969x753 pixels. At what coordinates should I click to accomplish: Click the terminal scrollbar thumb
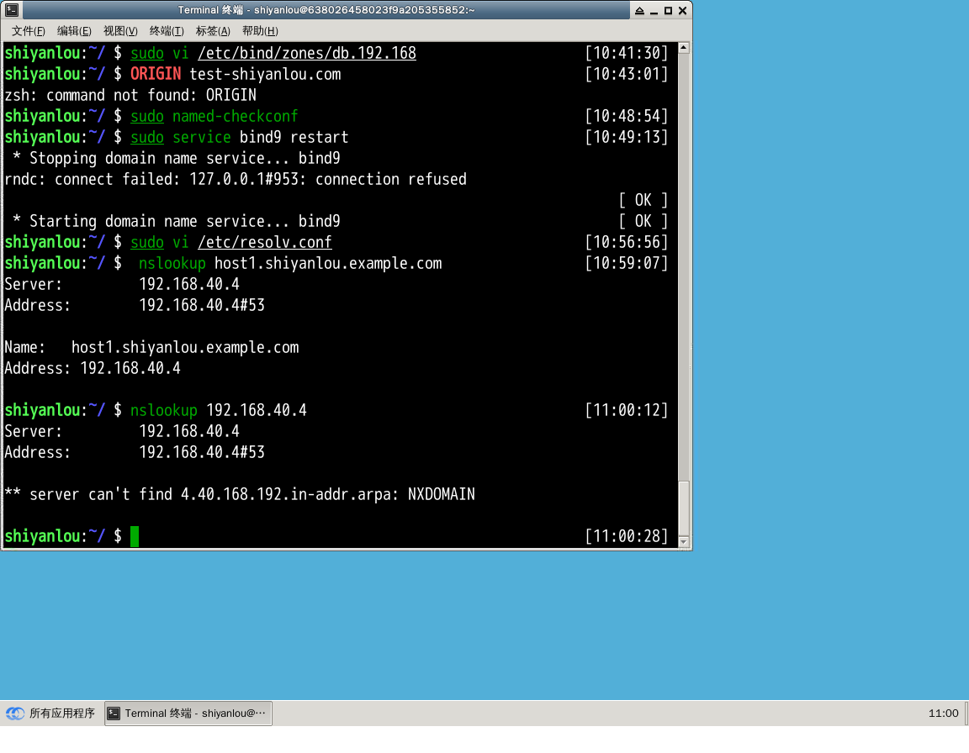(x=683, y=507)
